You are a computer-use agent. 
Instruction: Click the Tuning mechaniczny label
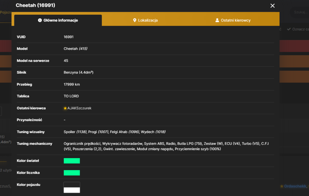pyautogui.click(x=35, y=144)
